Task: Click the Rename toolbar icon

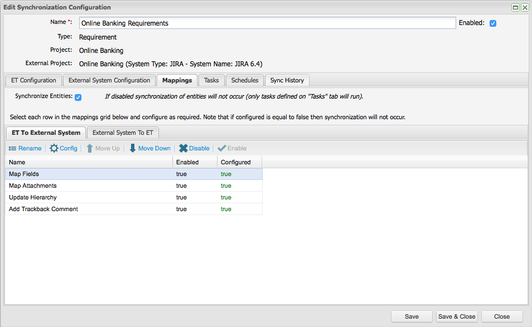Action: tap(12, 148)
